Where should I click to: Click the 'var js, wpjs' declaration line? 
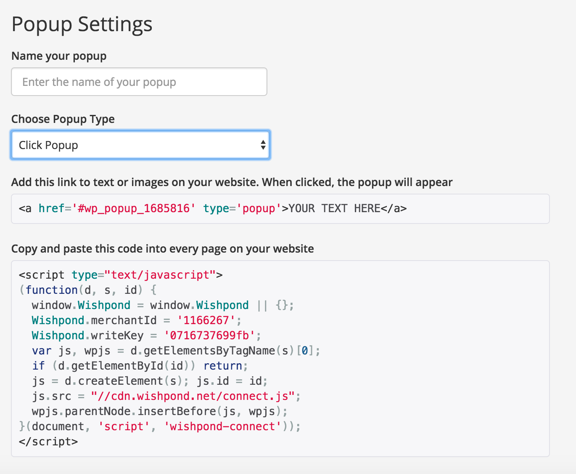(176, 351)
